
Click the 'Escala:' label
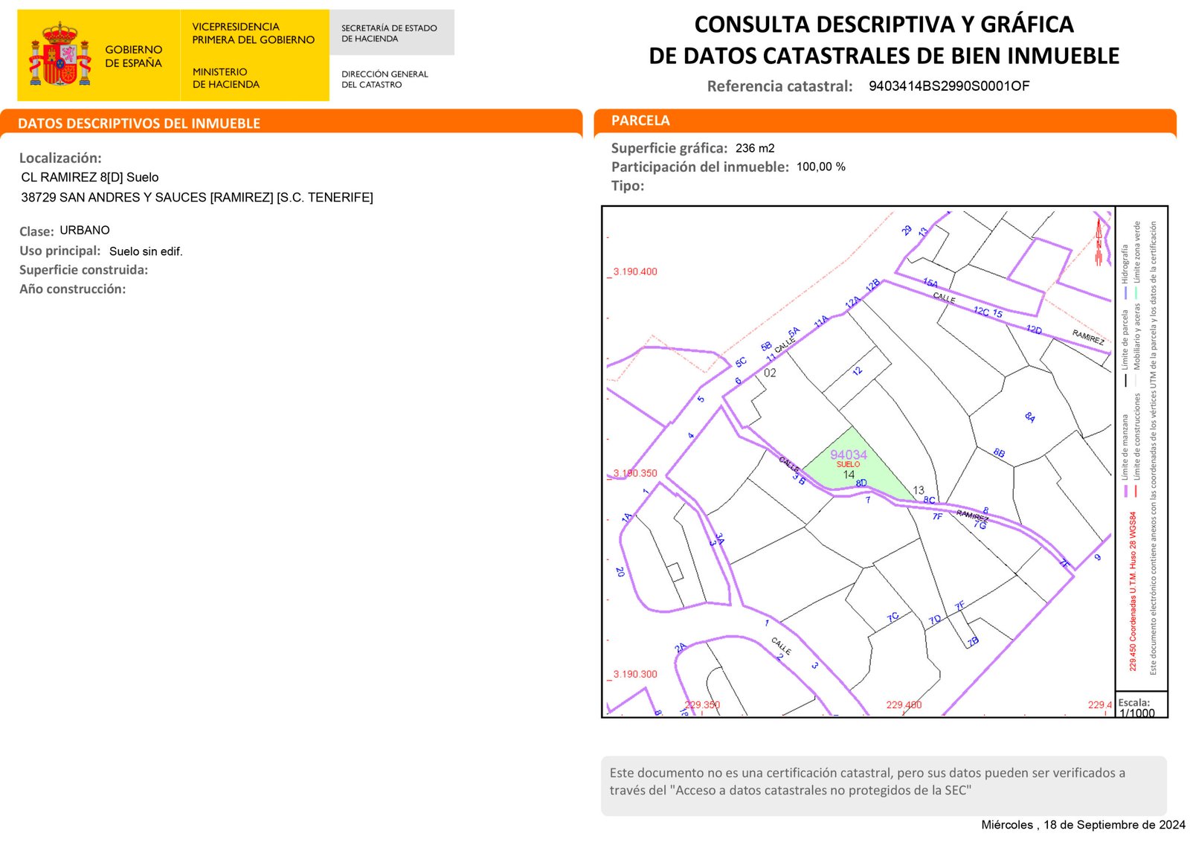(x=1134, y=702)
